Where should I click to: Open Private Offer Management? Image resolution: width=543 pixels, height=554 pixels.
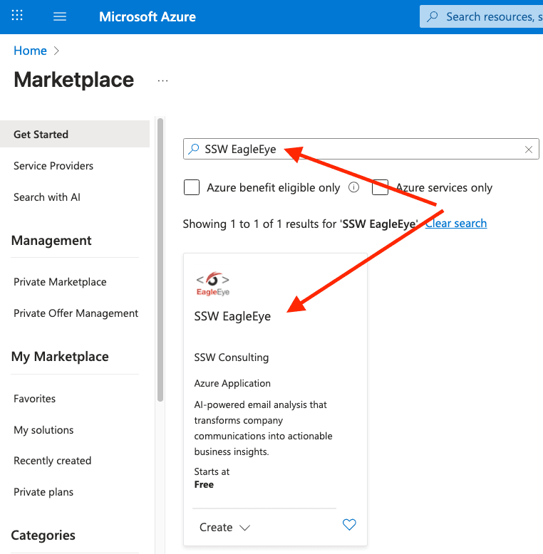coord(76,313)
